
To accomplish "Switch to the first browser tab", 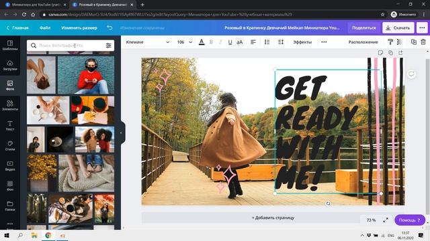I will (x=36, y=5).
